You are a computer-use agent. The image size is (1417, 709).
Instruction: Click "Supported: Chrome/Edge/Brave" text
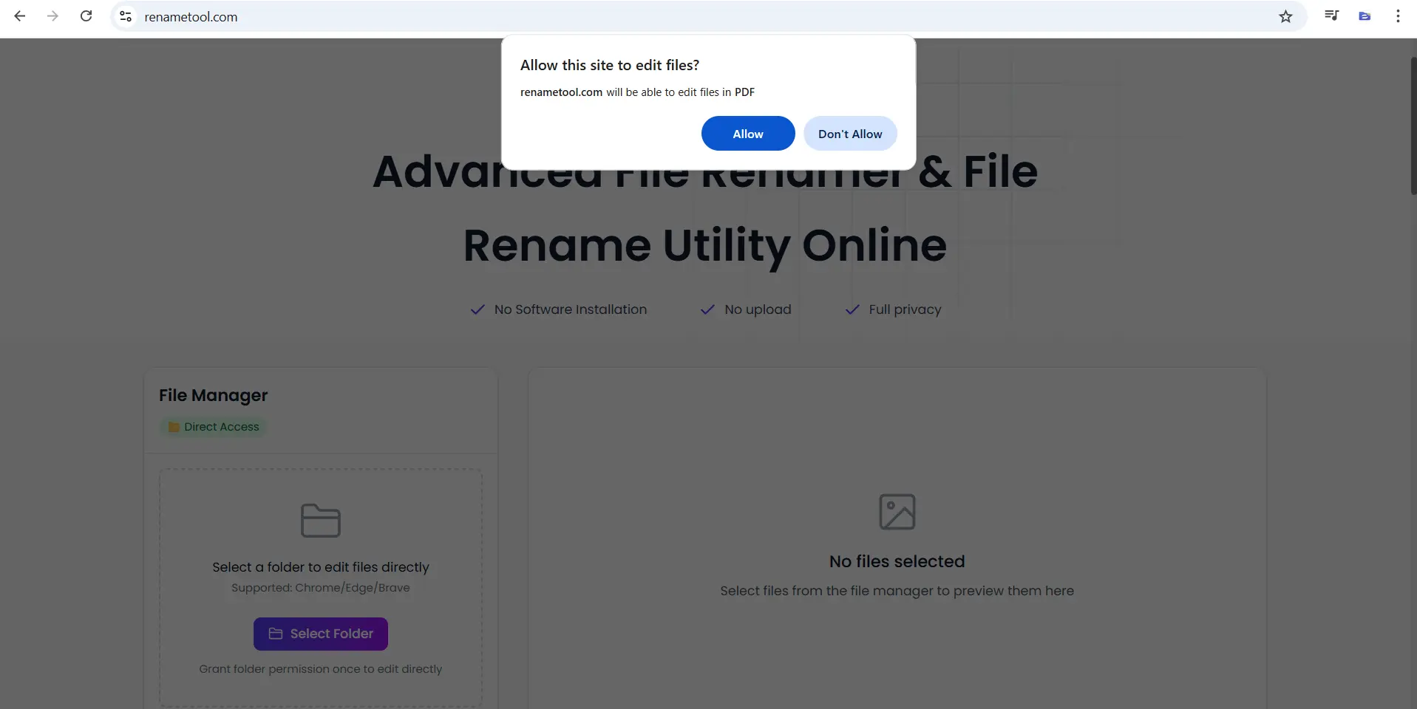pyautogui.click(x=321, y=588)
